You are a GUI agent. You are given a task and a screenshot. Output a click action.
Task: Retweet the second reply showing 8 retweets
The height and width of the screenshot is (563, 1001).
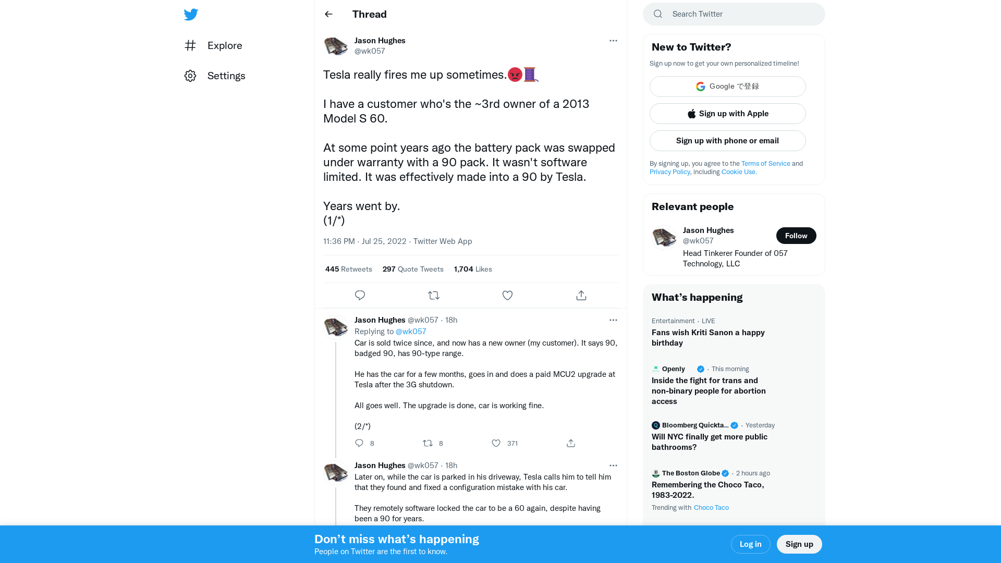pos(428,443)
